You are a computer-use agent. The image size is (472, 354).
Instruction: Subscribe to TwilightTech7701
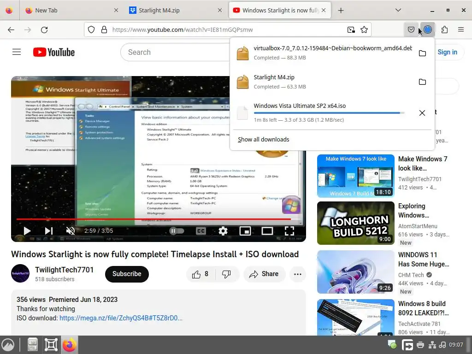[x=127, y=274]
